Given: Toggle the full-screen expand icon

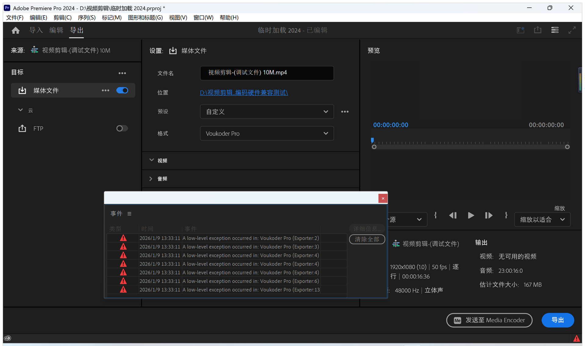Looking at the screenshot, I should 572,30.
